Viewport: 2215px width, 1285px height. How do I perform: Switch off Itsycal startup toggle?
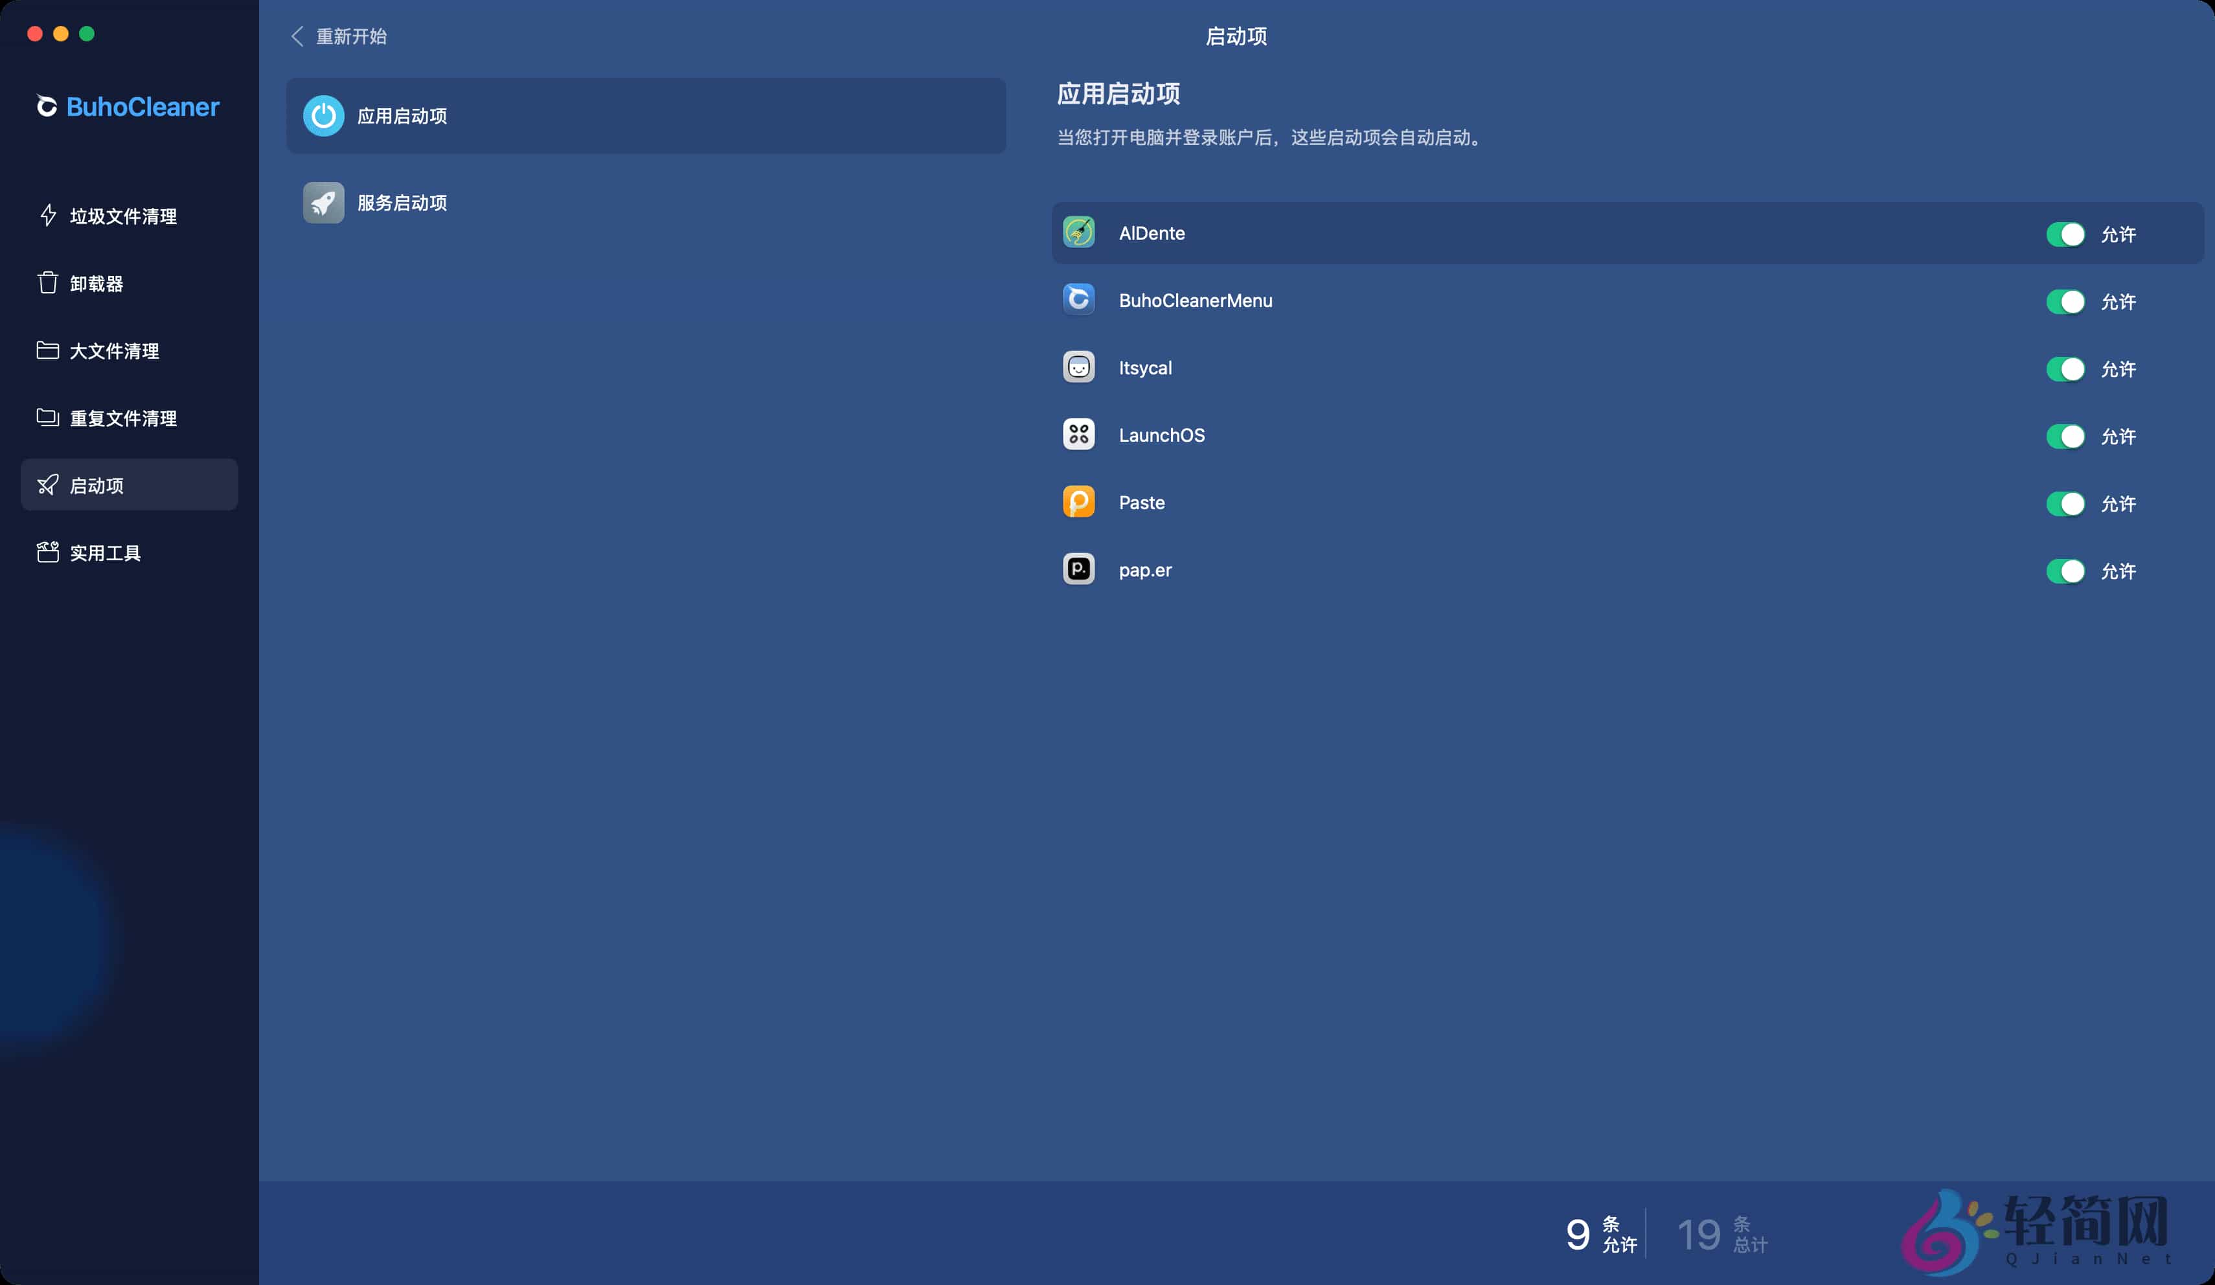click(2067, 369)
